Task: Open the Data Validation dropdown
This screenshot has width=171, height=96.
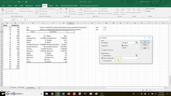Action: pyautogui.click(x=90, y=14)
